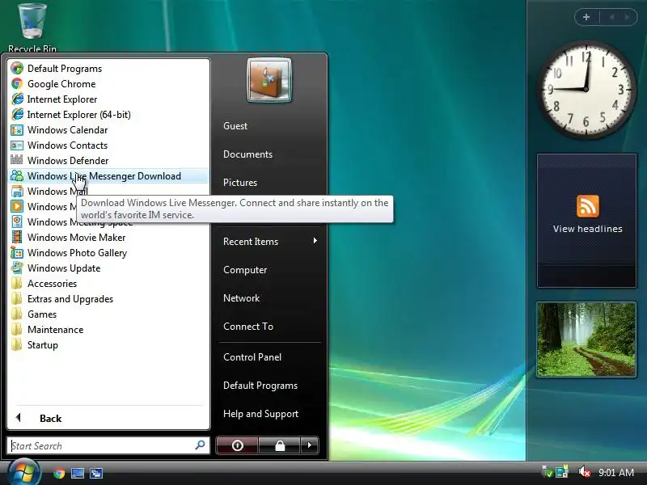Open the Recycle Bin on desktop
647x485 pixels.
click(x=32, y=27)
